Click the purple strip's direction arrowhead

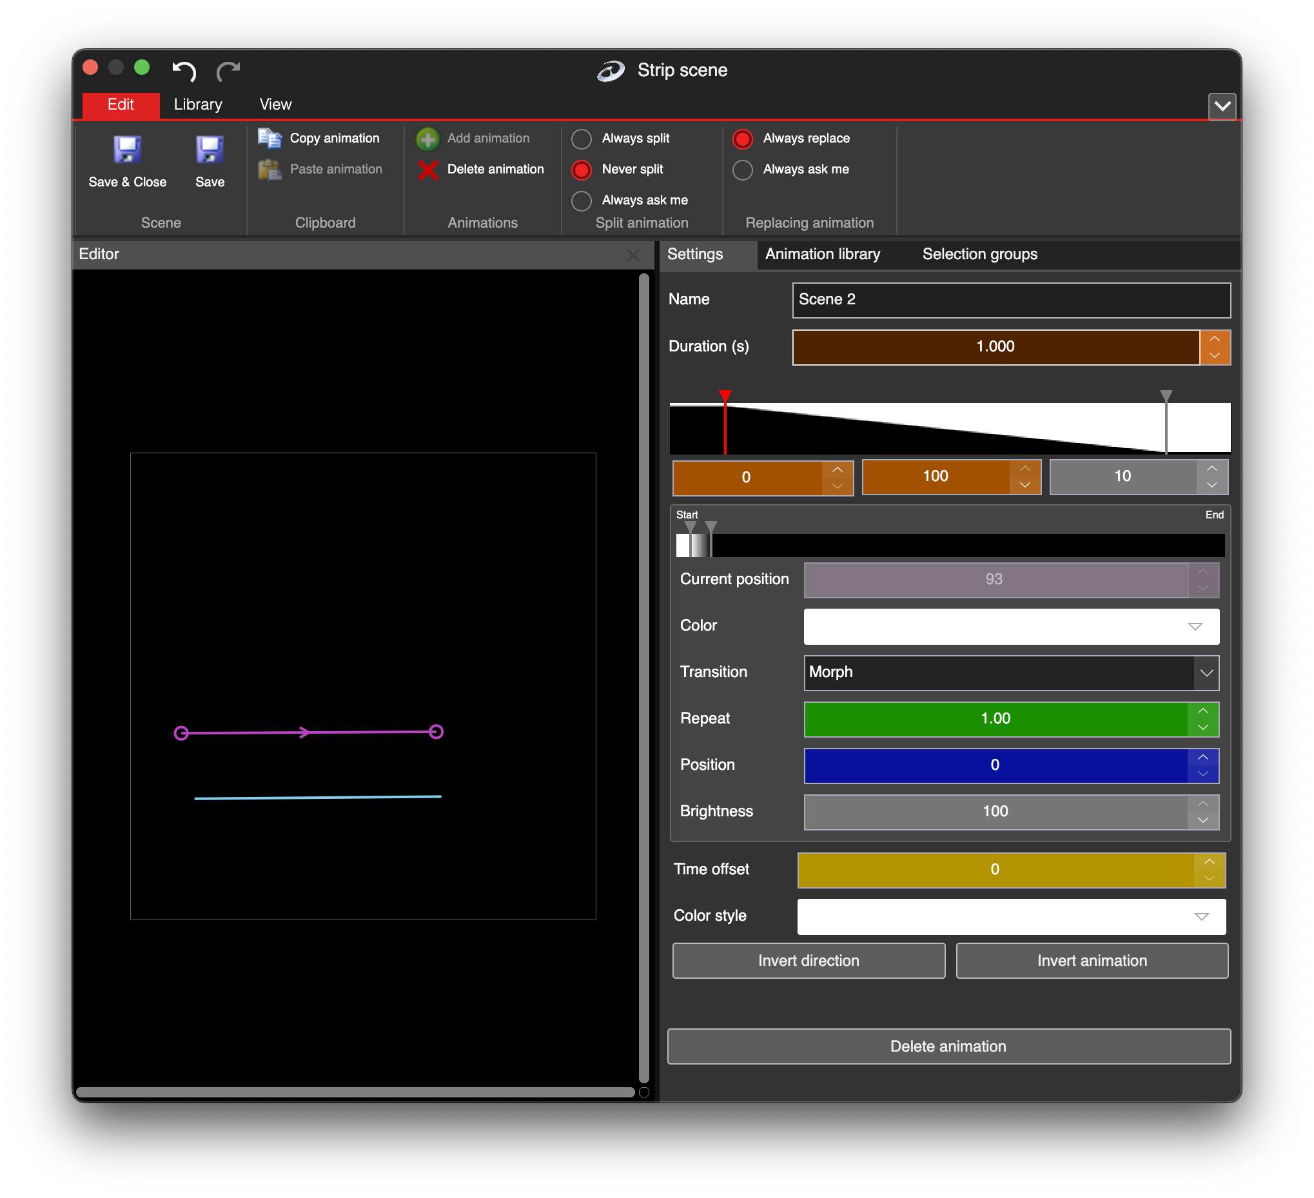click(x=304, y=732)
